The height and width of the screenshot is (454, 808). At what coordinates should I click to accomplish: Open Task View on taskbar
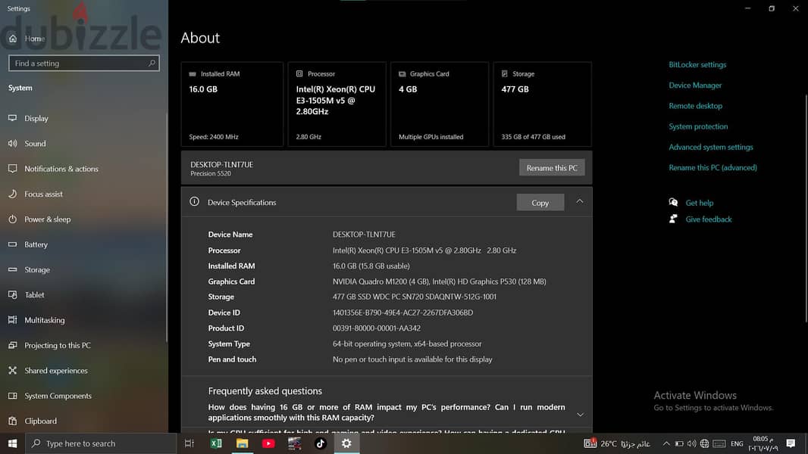189,443
